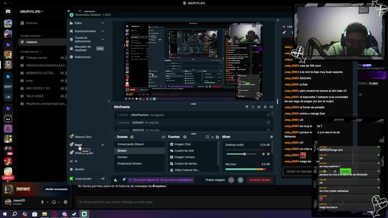
Task: Mute event sounds in Minifuente header
Action: [x=265, y=107]
